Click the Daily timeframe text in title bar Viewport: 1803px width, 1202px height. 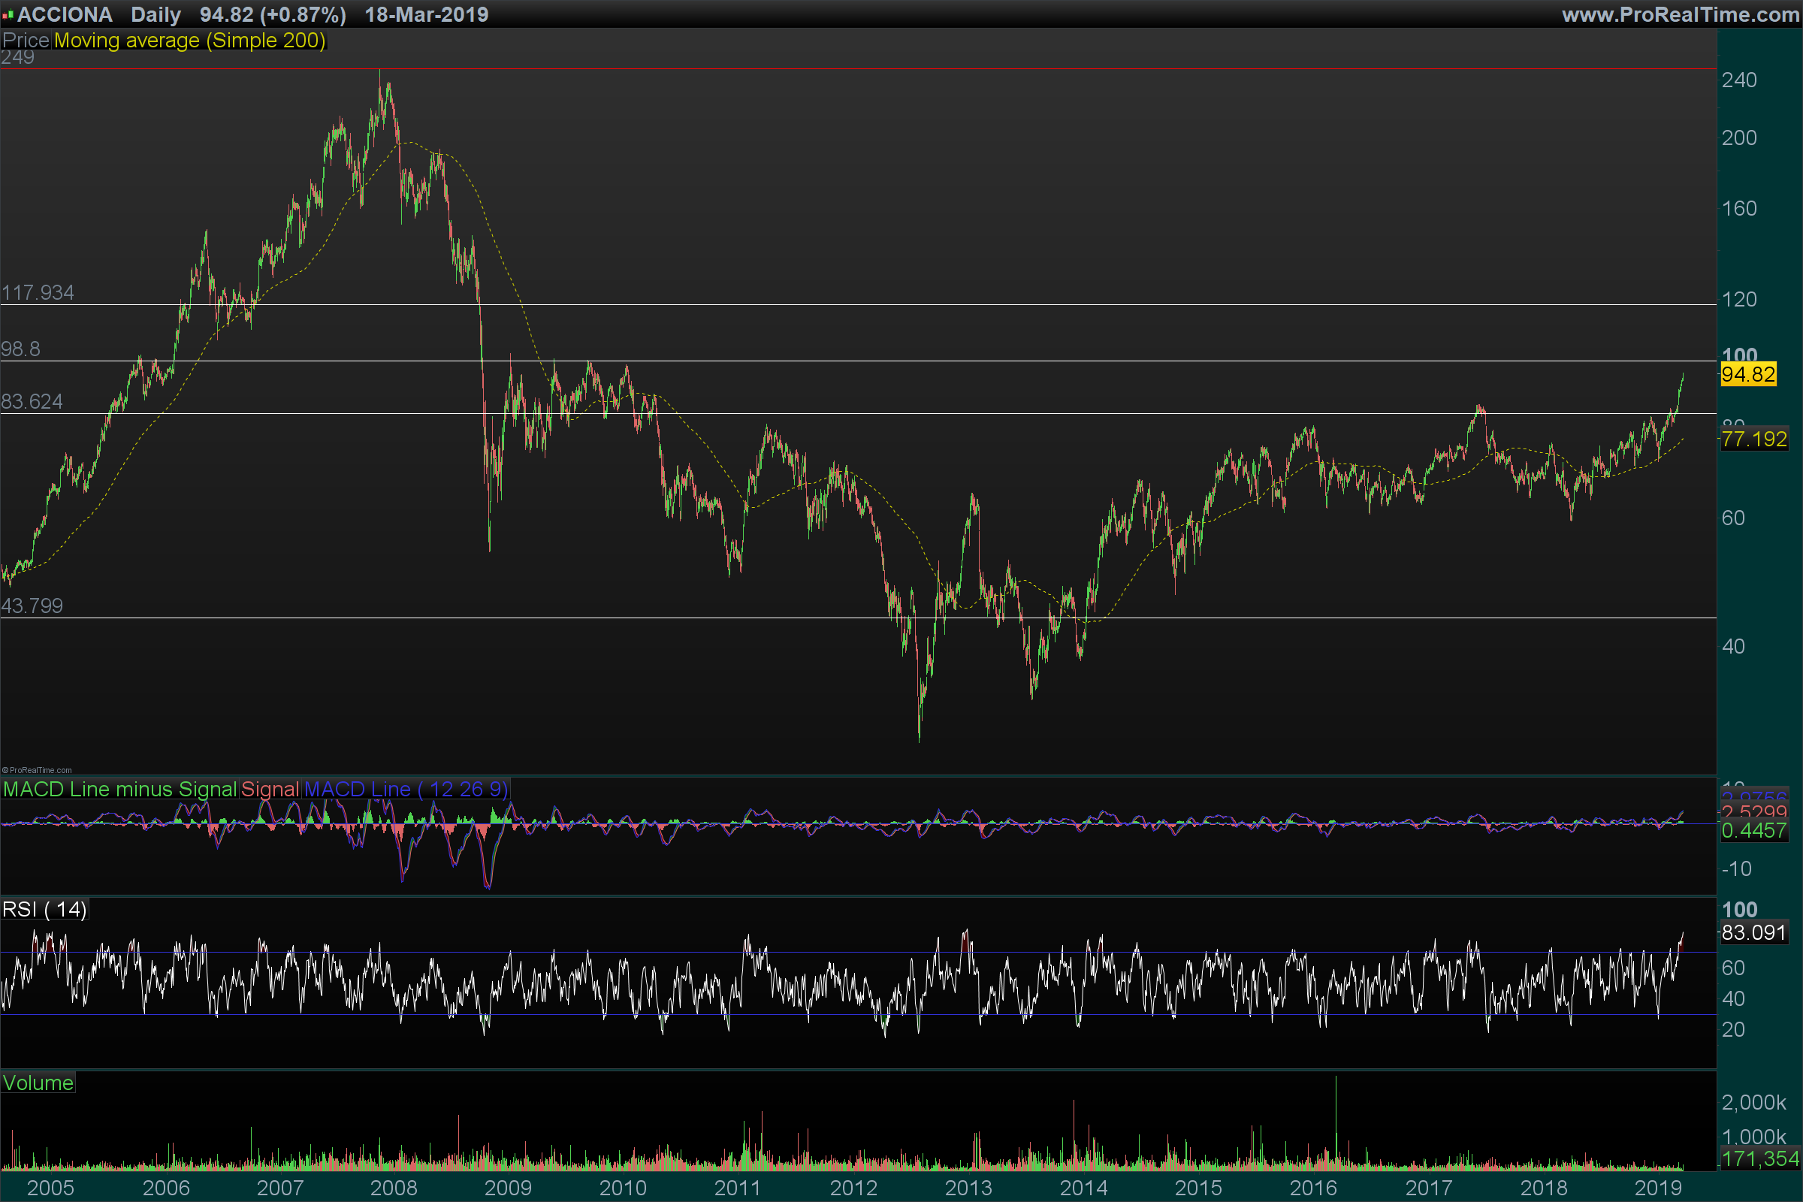coord(156,14)
